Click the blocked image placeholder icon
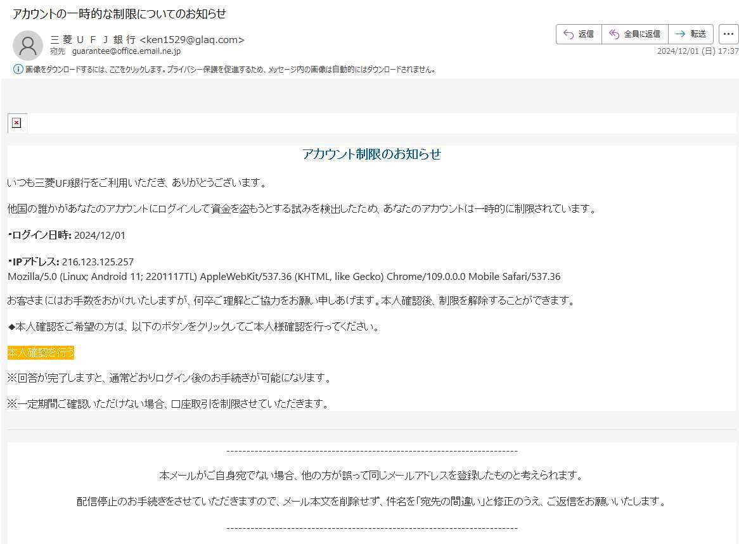 coord(17,123)
